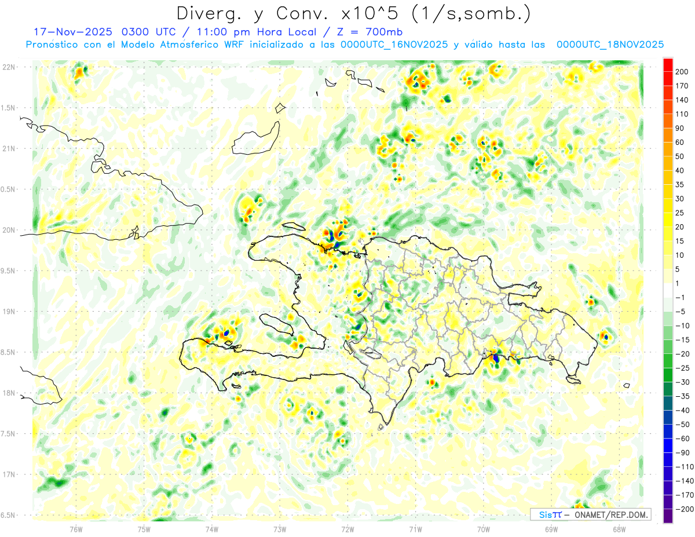The image size is (695, 537).
Task: Click the 69W longitude label
Action: (551, 529)
